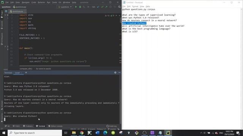The width and height of the screenshot is (243, 136).
Task: Select the questions.py editor tab
Action: click(x=17, y=11)
